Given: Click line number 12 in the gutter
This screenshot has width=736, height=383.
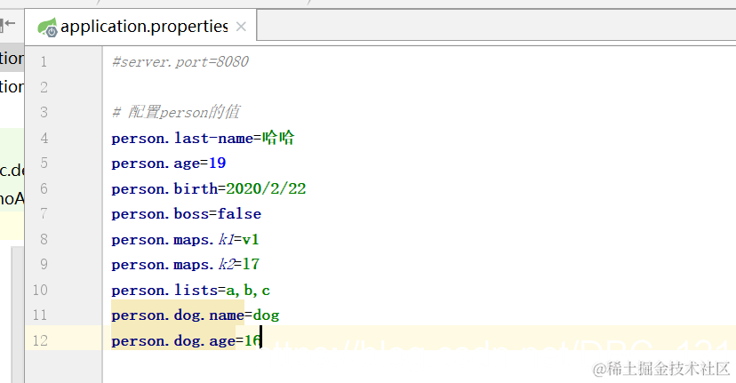Looking at the screenshot, I should tap(40, 340).
